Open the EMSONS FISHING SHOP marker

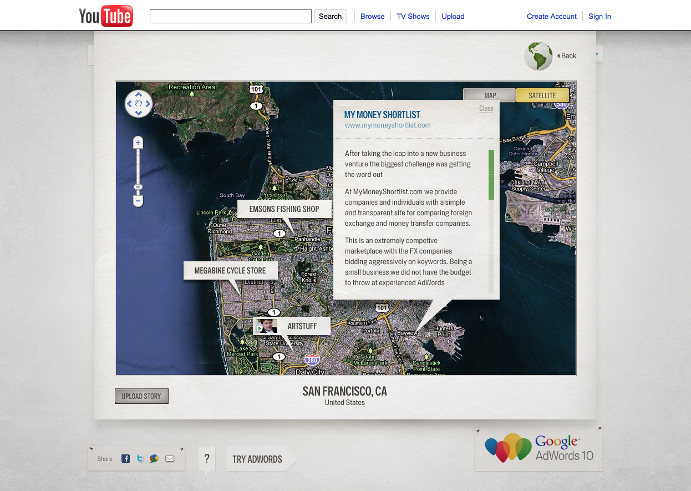tap(284, 209)
